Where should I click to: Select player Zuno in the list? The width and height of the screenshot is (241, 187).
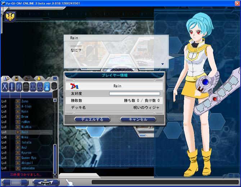pyautogui.click(x=25, y=101)
